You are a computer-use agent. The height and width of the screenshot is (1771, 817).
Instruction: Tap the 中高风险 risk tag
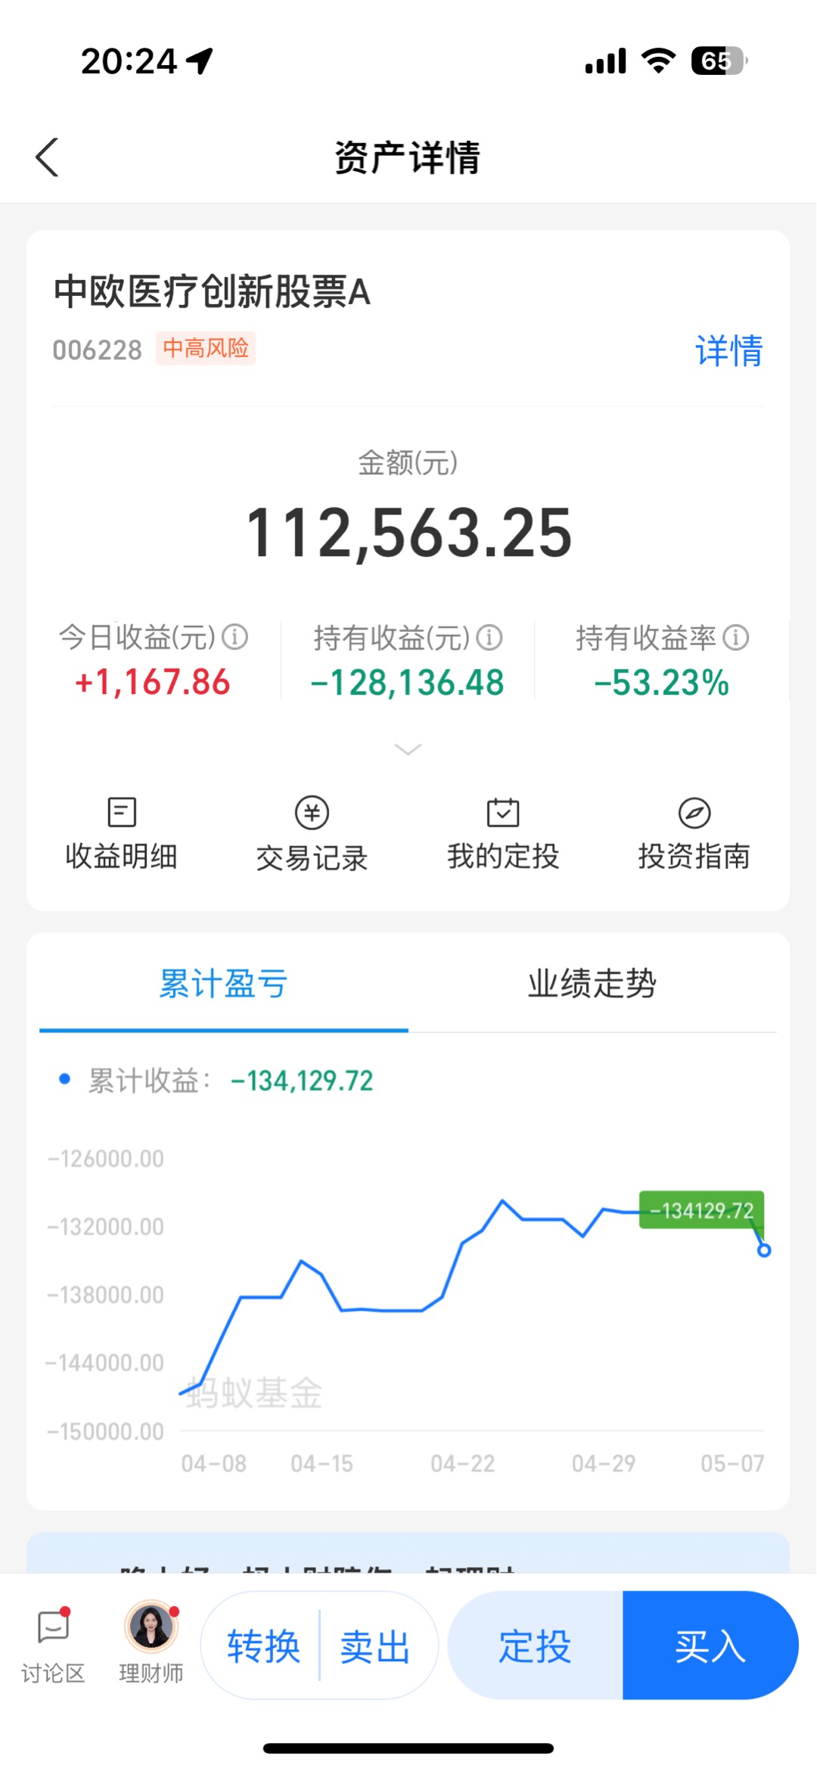[206, 348]
